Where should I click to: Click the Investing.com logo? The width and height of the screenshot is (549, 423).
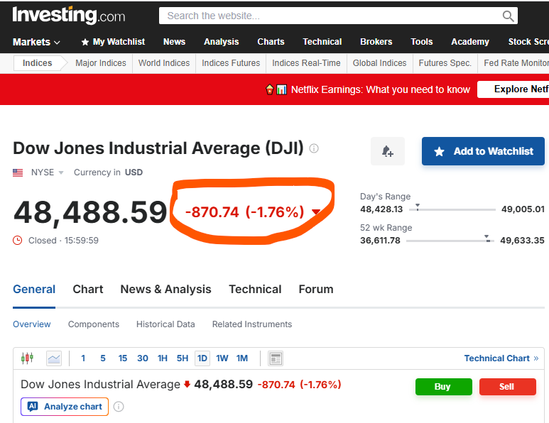[68, 15]
